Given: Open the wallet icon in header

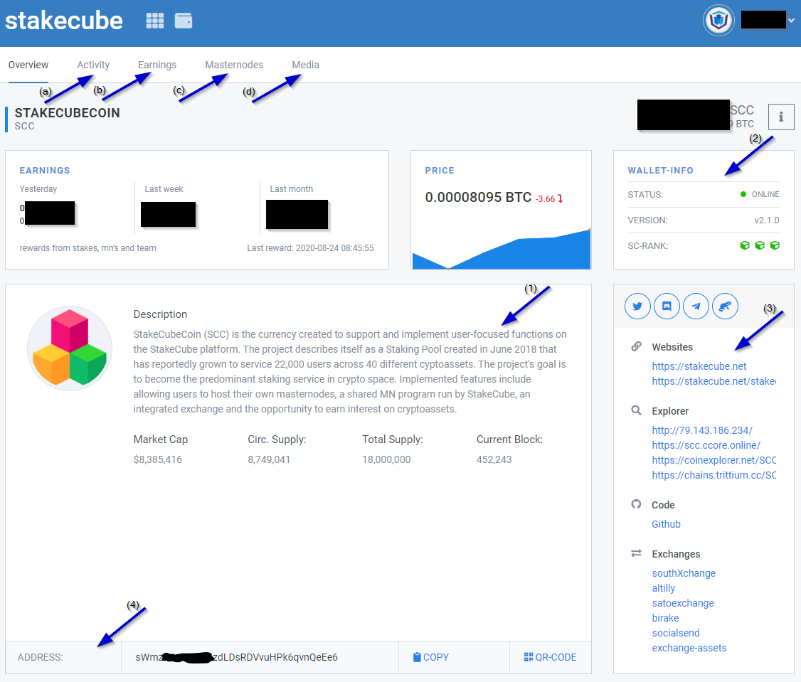Looking at the screenshot, I should (184, 21).
